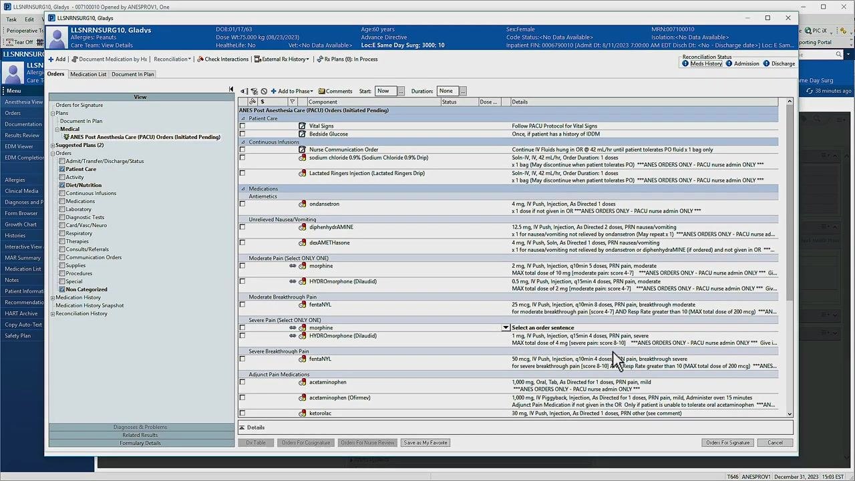Click the Discharge reconciliation status icon
The height and width of the screenshot is (481, 855).
tap(767, 63)
